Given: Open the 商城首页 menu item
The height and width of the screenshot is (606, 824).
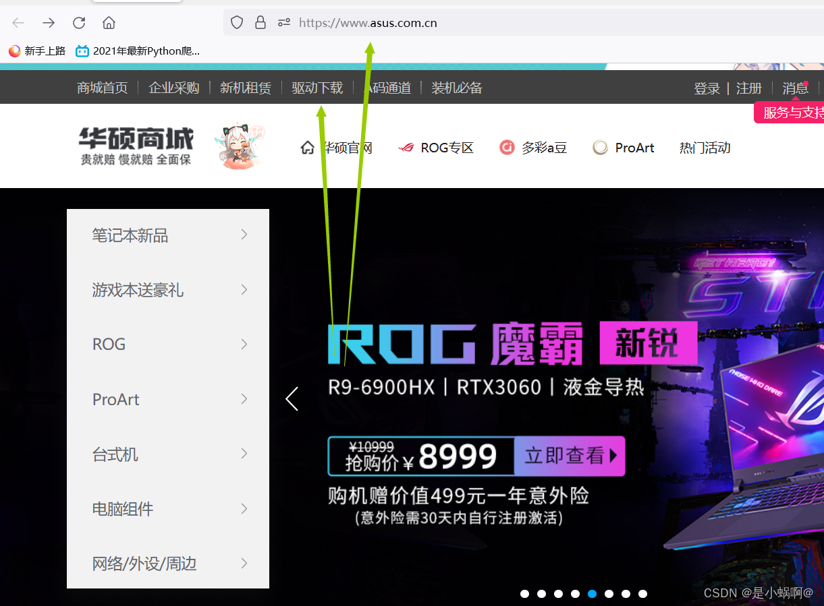Looking at the screenshot, I should click(x=102, y=87).
